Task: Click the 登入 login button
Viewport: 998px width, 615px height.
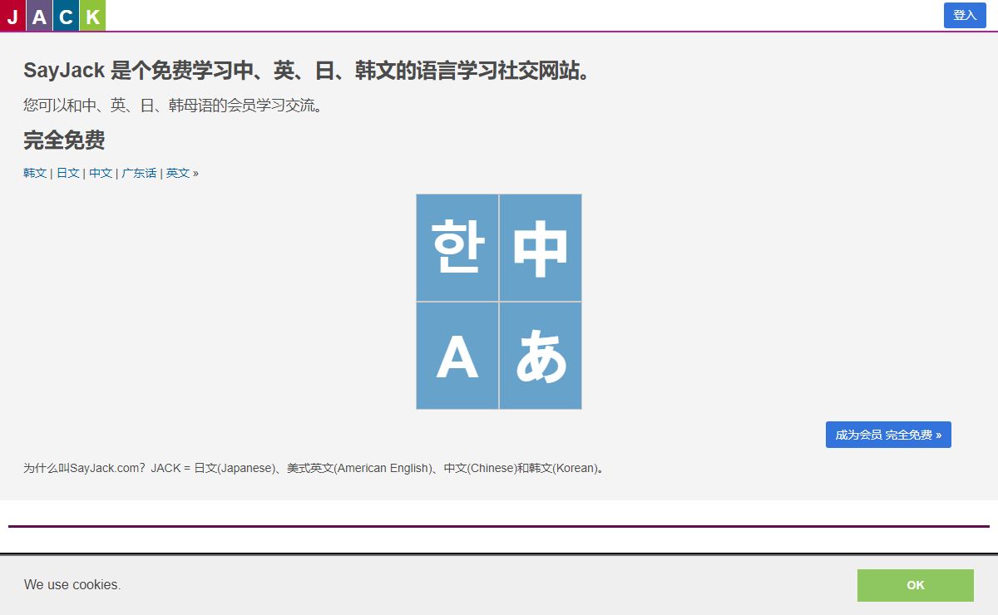Action: click(x=965, y=15)
